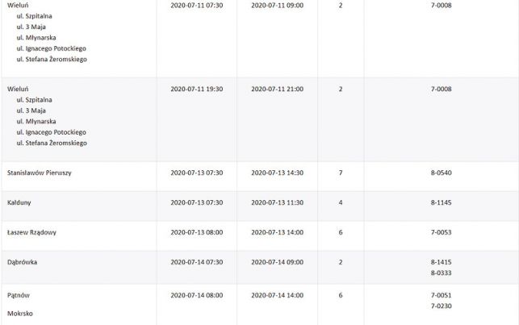
Task: Click end time 2020-07-13 14:30
Action: pyautogui.click(x=277, y=173)
